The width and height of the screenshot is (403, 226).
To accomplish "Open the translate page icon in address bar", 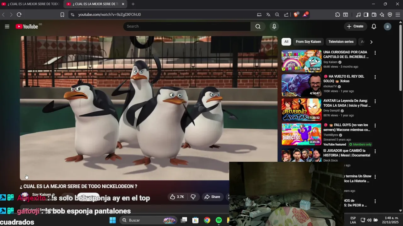I will [x=268, y=14].
